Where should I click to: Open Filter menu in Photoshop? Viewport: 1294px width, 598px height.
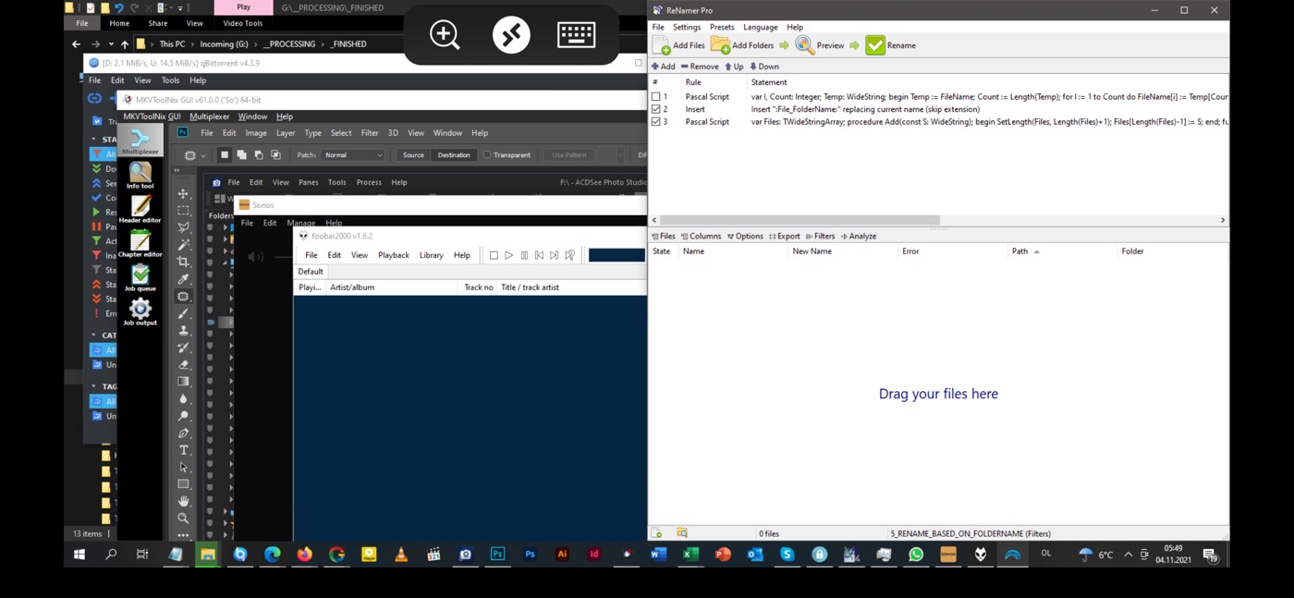tap(370, 133)
